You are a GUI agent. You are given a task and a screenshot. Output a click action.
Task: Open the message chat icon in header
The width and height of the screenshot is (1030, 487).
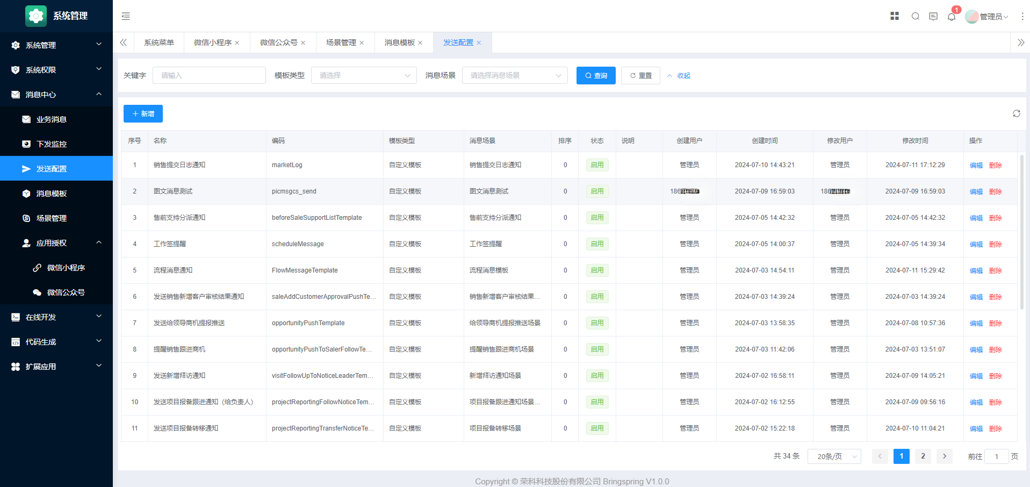point(933,16)
